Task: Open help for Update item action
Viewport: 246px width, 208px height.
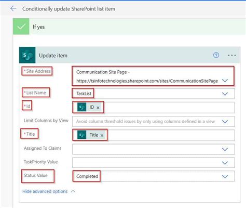Action: pos(216,55)
